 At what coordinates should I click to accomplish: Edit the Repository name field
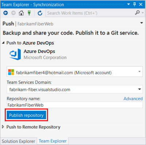click(x=75, y=105)
